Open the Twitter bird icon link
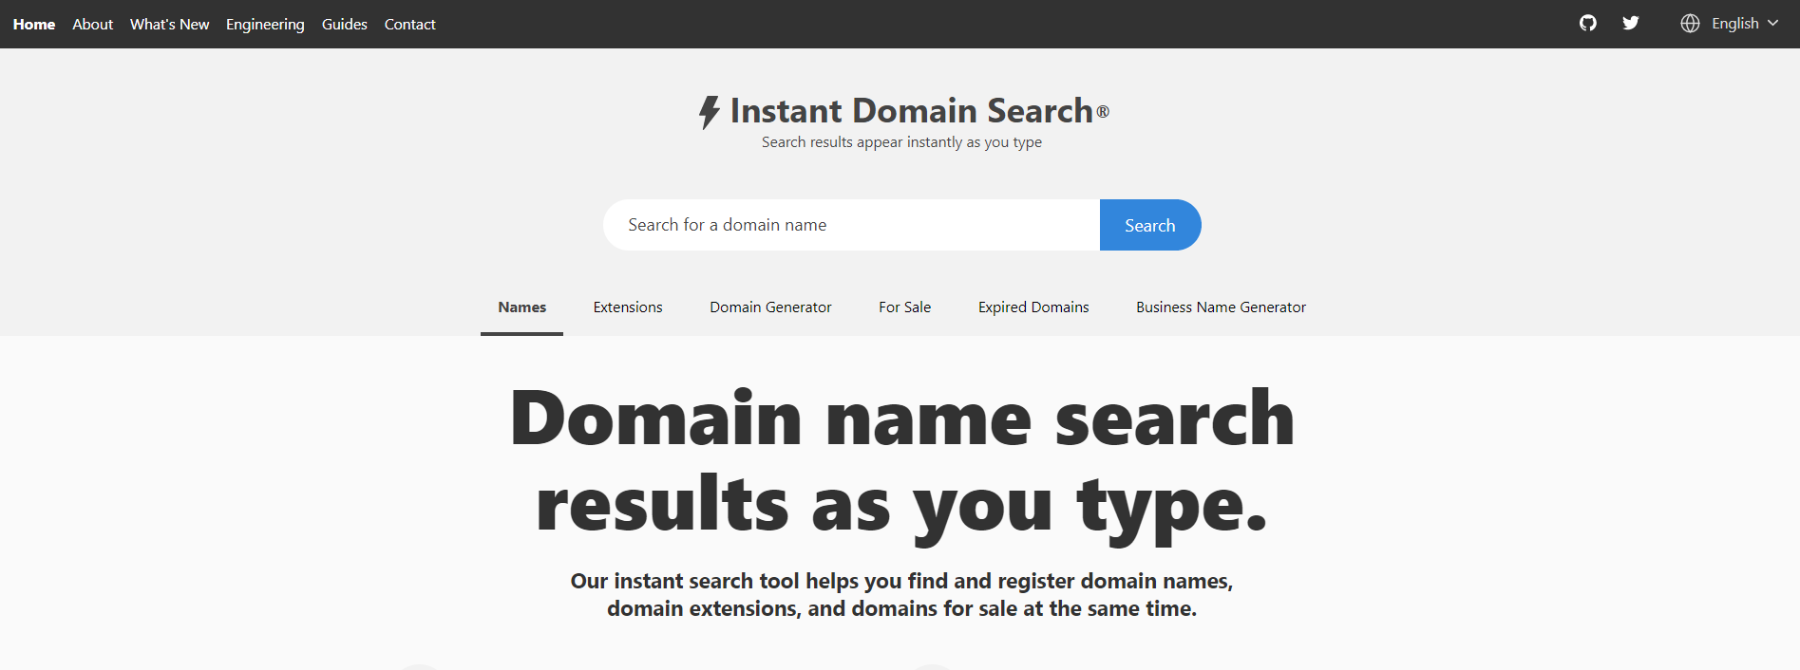 [x=1631, y=23]
